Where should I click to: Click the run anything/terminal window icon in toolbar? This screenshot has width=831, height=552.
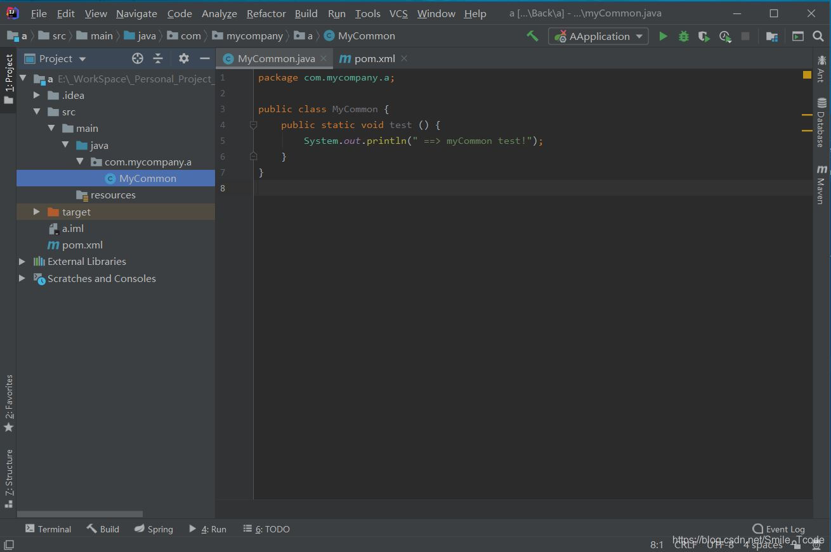click(798, 37)
